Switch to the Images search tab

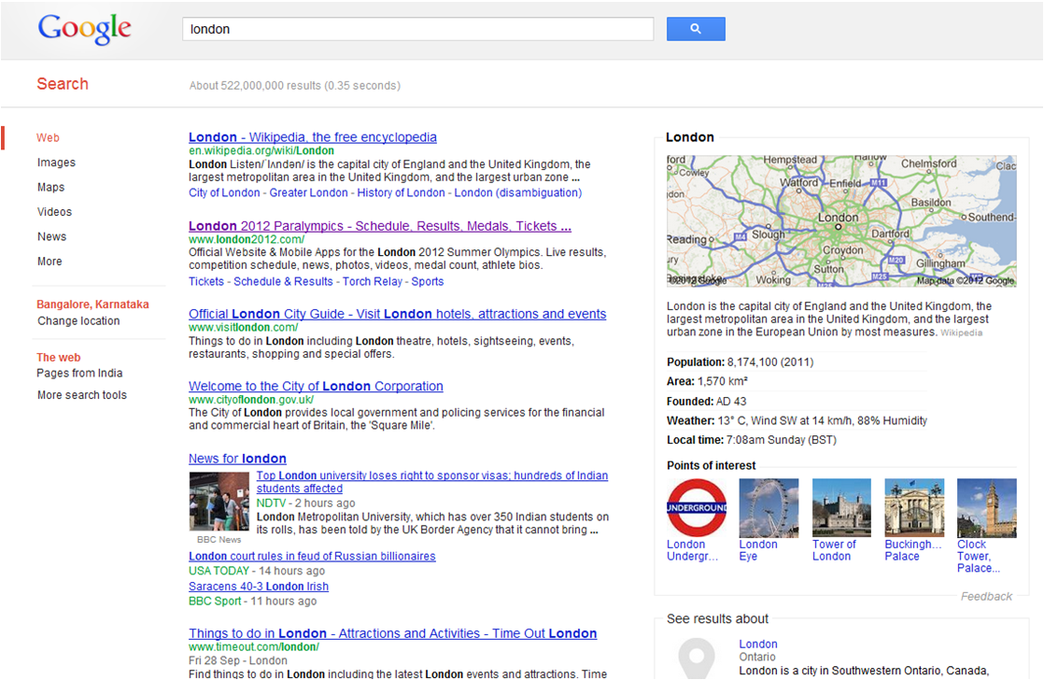coord(56,163)
